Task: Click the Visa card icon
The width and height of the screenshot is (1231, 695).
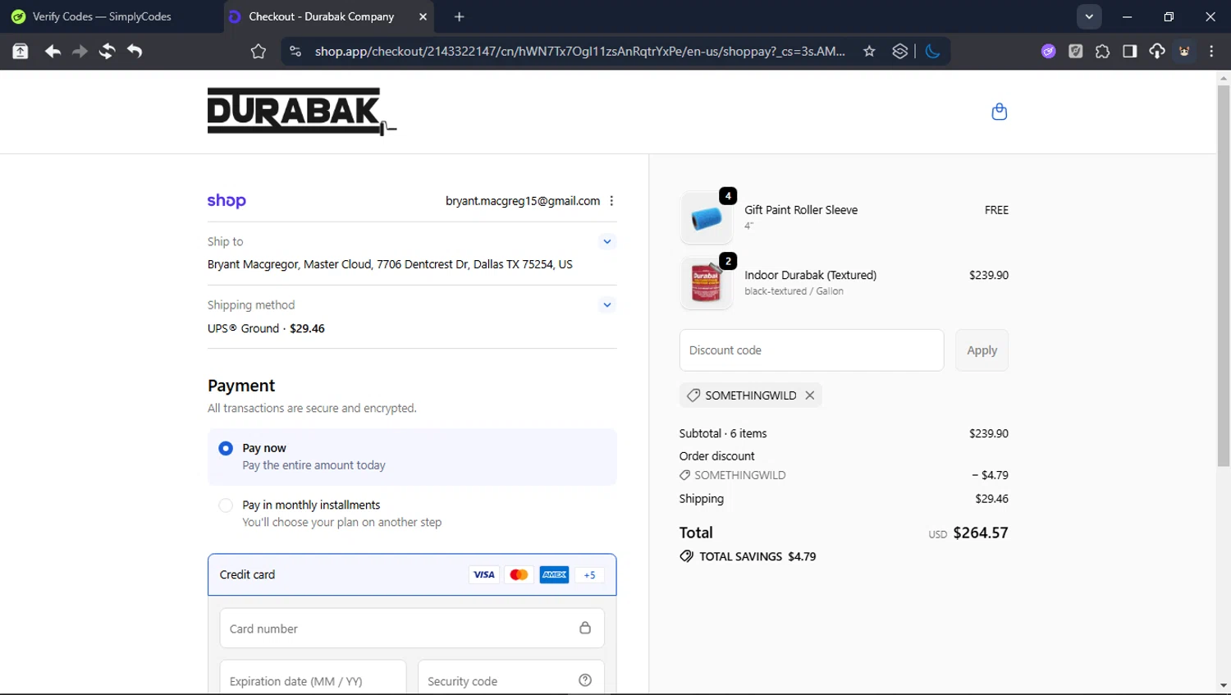Action: pyautogui.click(x=484, y=574)
